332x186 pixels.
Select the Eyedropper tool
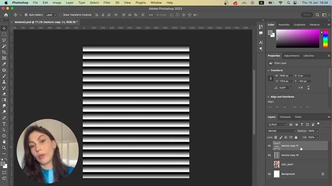4,64
